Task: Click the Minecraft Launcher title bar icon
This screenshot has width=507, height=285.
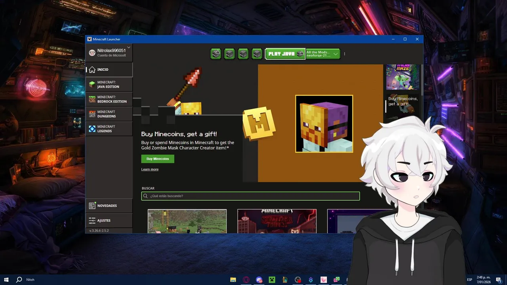Action: coord(90,39)
